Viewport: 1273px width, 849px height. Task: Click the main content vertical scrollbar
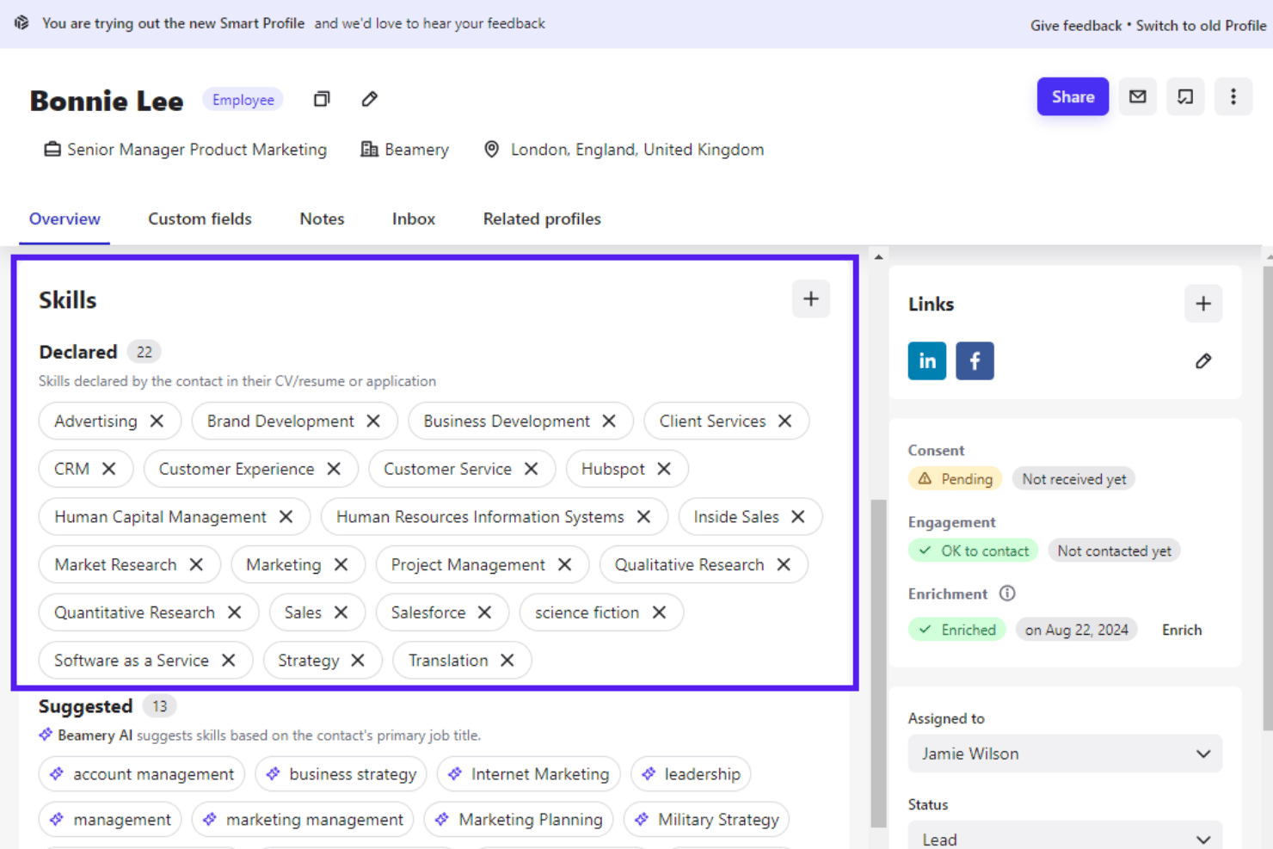pyautogui.click(x=878, y=662)
